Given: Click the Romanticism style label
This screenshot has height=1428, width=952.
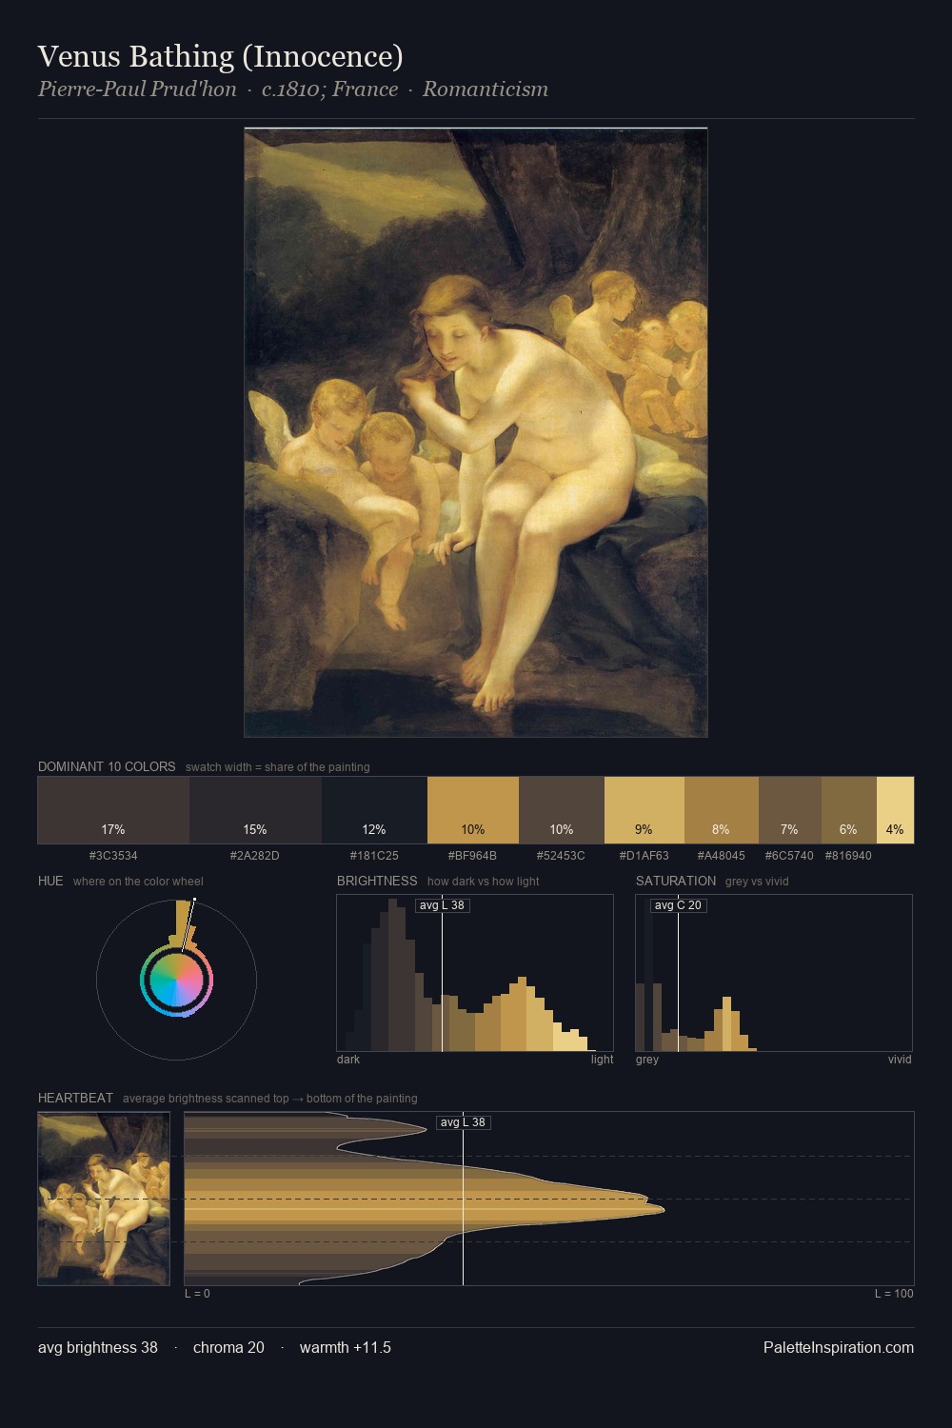Looking at the screenshot, I should (486, 89).
